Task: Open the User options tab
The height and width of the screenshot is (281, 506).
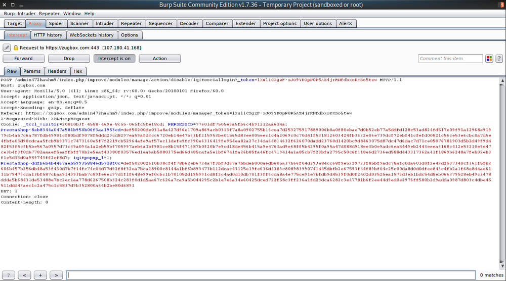Action: pos(318,24)
